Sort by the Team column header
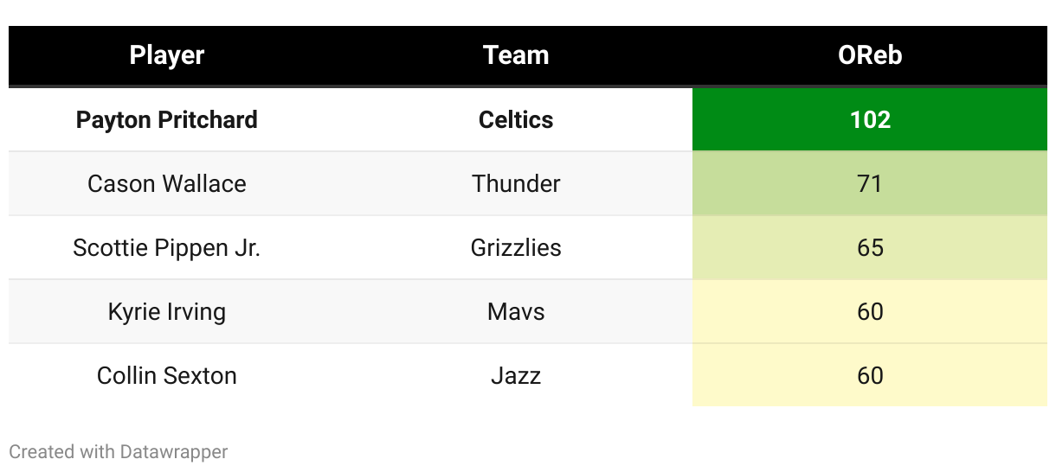Image resolution: width=1056 pixels, height=472 pixels. click(x=516, y=55)
